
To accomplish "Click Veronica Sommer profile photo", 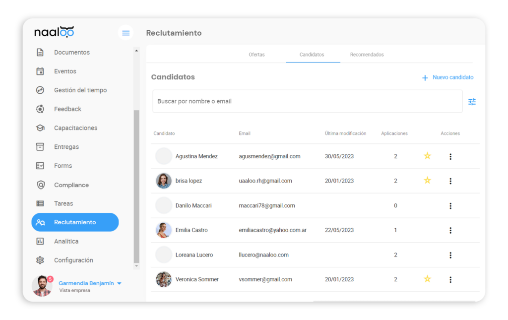I will pyautogui.click(x=164, y=279).
